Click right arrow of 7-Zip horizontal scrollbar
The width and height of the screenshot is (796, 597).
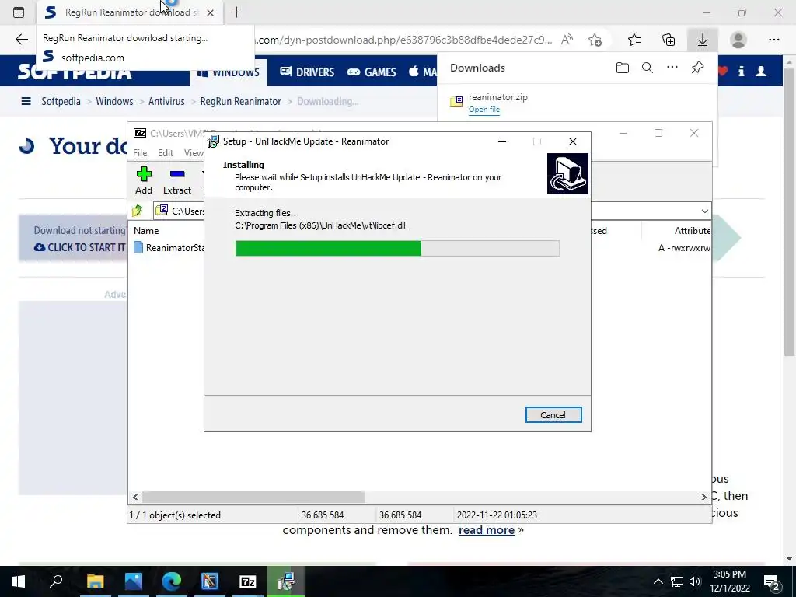tap(704, 497)
